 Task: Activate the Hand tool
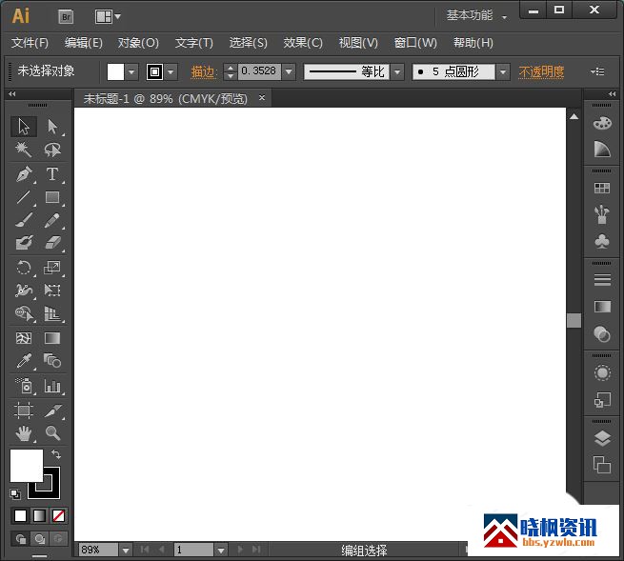point(24,433)
